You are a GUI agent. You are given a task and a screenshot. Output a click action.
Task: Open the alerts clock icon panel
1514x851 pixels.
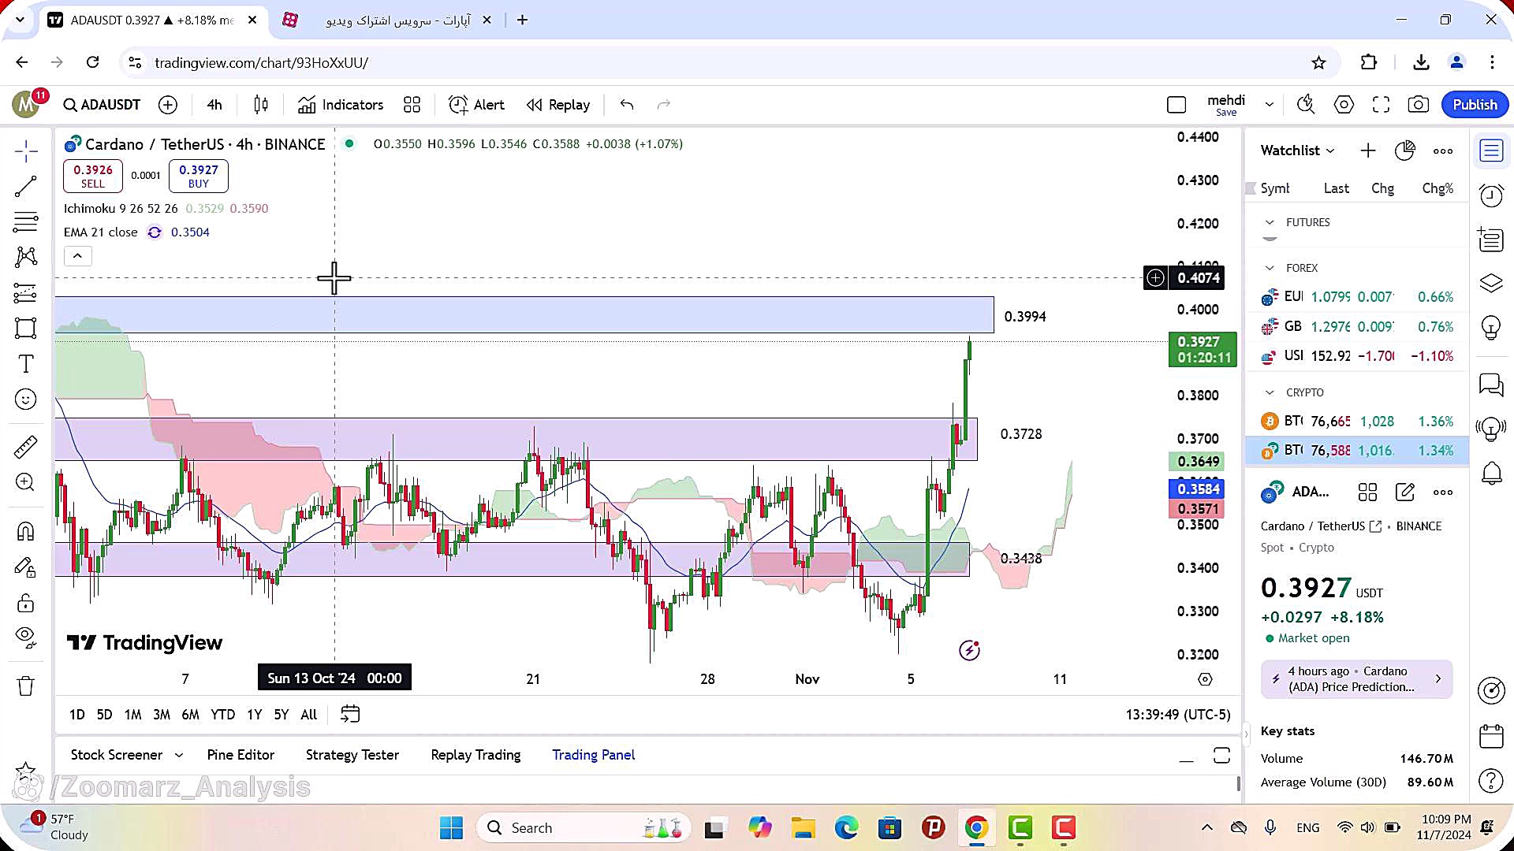[1491, 195]
